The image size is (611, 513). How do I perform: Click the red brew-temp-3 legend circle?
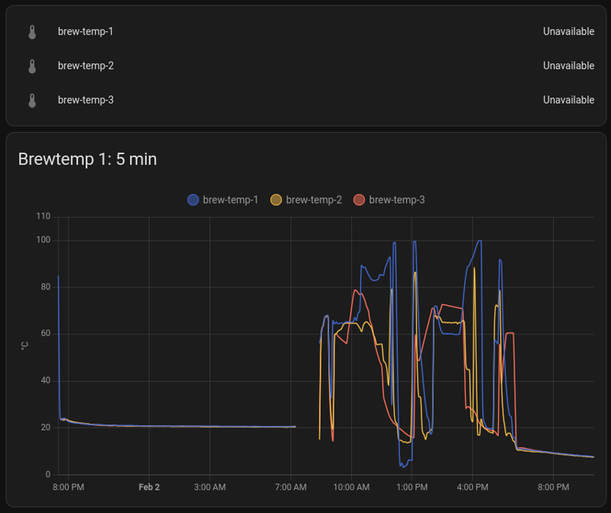click(359, 200)
